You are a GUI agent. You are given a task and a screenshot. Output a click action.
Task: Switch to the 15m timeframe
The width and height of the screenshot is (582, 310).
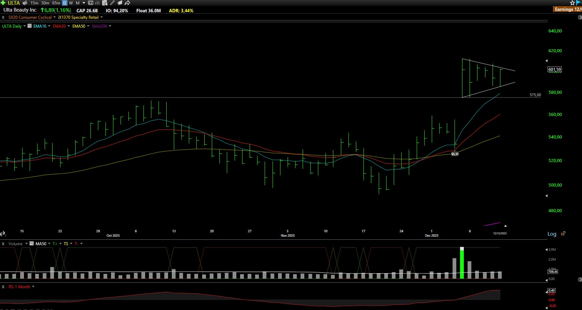click(x=34, y=3)
